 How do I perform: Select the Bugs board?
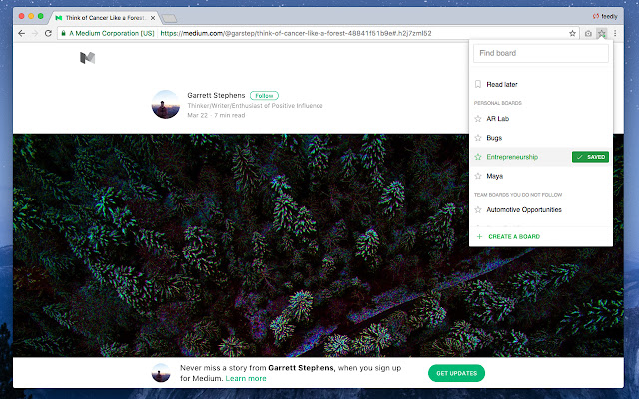pyautogui.click(x=494, y=138)
